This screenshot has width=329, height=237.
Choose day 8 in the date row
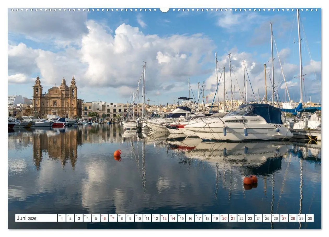coord(121,218)
